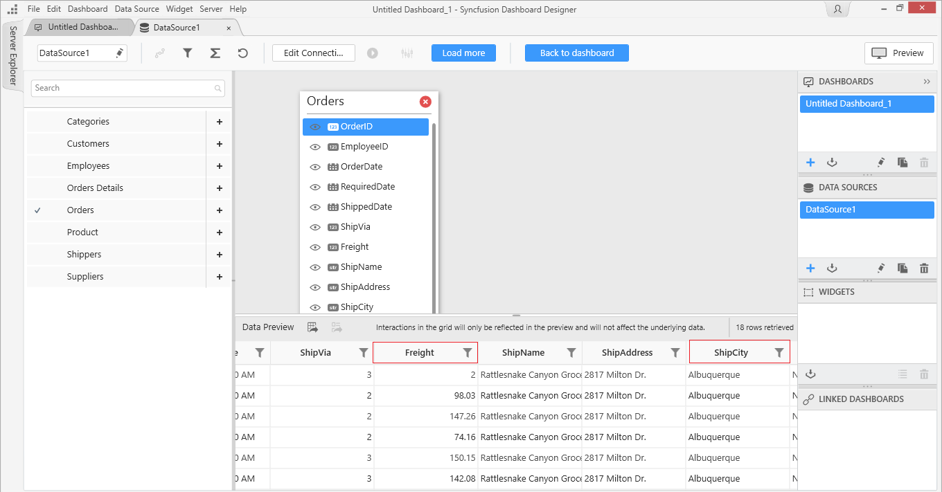Delete the selected data source via trash icon
Viewport: 942px width, 492px height.
pyautogui.click(x=923, y=268)
